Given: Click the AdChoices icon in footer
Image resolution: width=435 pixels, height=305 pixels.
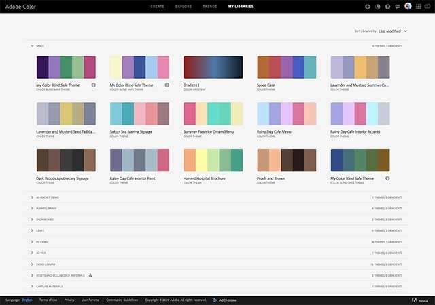Looking at the screenshot, I should [x=215, y=299].
